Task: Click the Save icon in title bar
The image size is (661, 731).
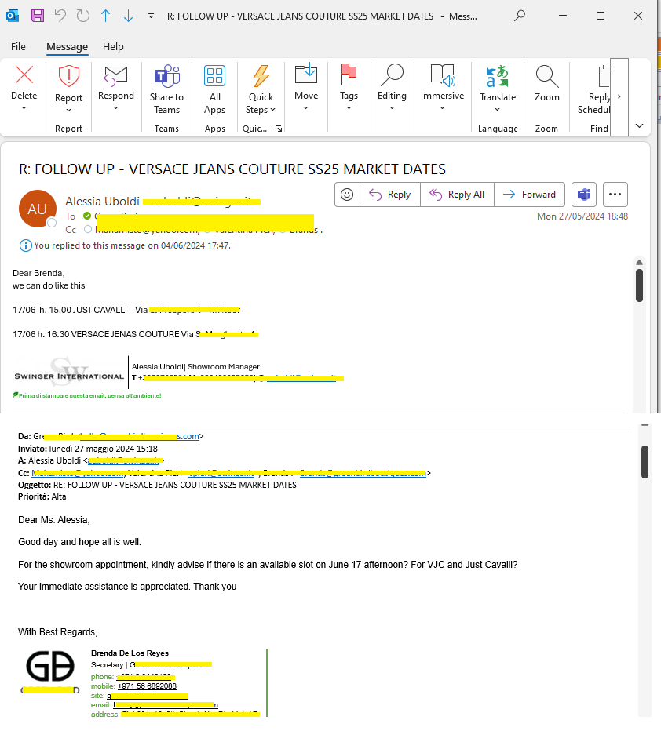Action: click(38, 16)
